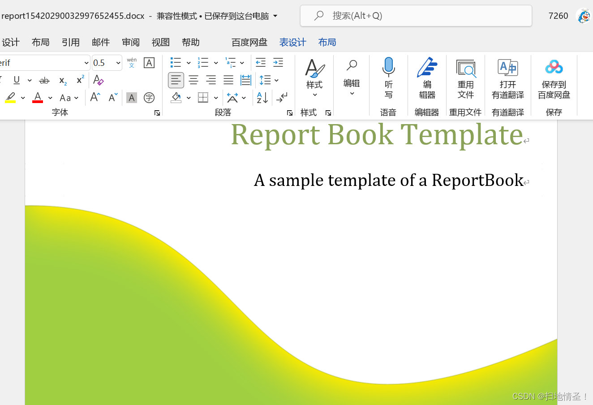
Task: Insert a numbered list
Action: 203,63
